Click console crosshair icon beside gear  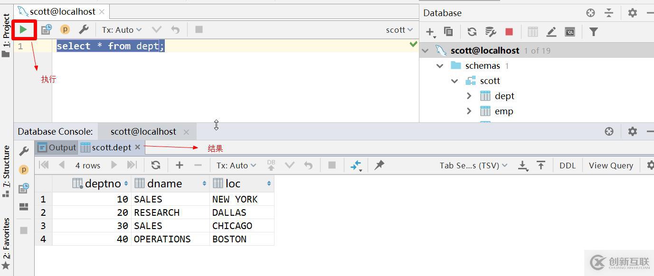609,131
